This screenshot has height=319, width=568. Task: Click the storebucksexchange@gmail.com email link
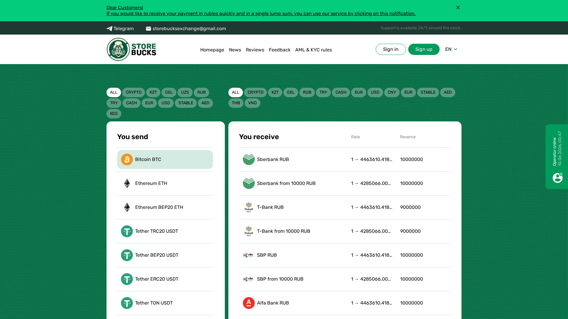[x=186, y=29]
